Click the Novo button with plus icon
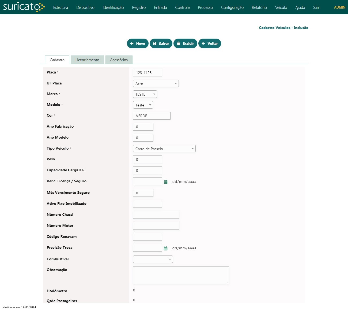This screenshot has width=348, height=311. tap(138, 43)
